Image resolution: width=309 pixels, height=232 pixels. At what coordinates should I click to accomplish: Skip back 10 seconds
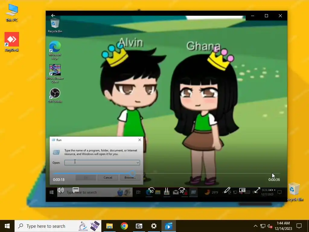(x=151, y=190)
